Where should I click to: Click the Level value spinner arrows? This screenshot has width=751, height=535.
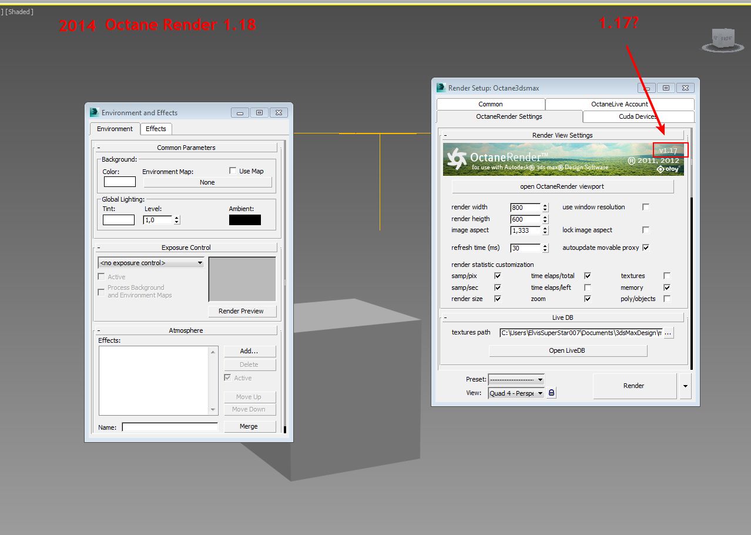pyautogui.click(x=177, y=220)
